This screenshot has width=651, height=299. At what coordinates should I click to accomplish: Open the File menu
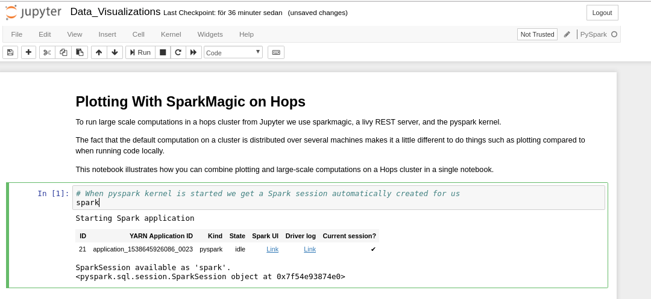pos(17,34)
